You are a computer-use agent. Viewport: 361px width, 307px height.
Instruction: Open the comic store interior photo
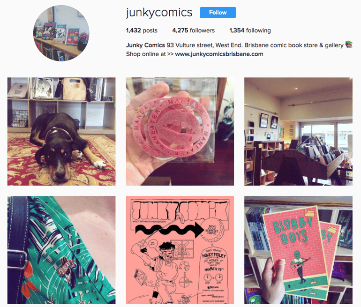[298, 131]
